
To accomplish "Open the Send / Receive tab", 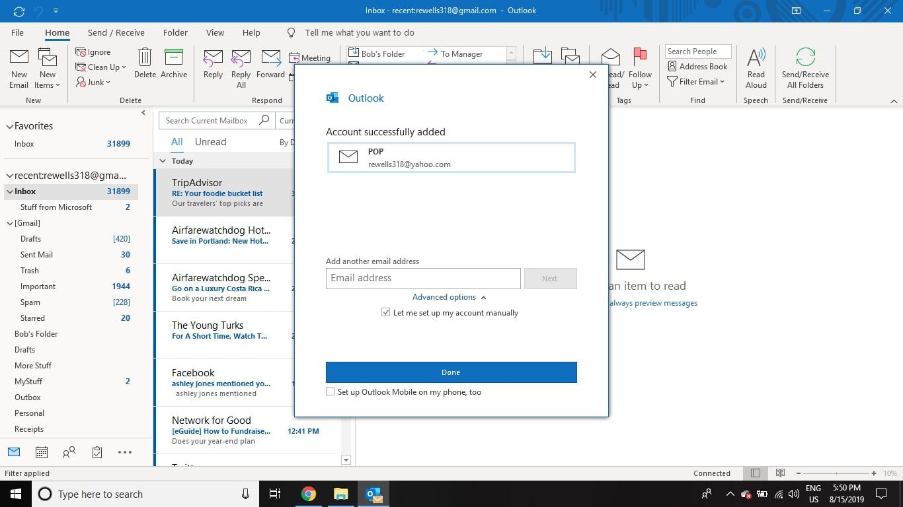I will click(116, 32).
